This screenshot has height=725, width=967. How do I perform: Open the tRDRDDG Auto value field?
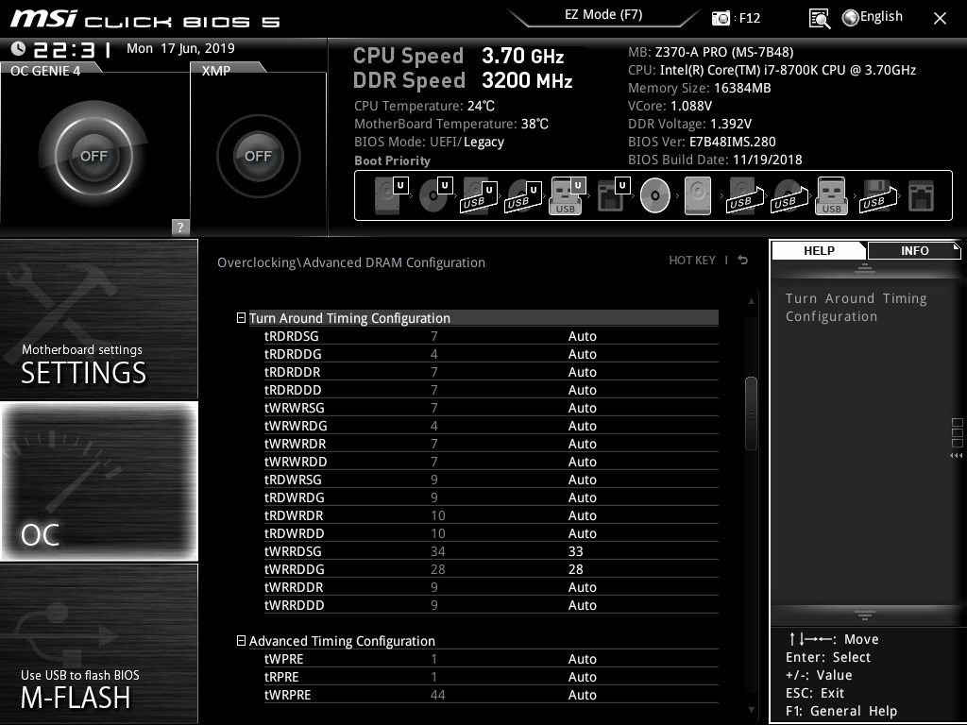tap(582, 354)
